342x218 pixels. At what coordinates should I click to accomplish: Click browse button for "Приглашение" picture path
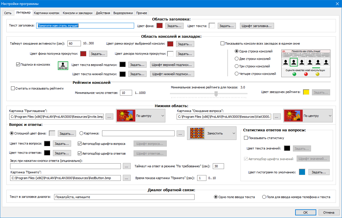point(109,117)
